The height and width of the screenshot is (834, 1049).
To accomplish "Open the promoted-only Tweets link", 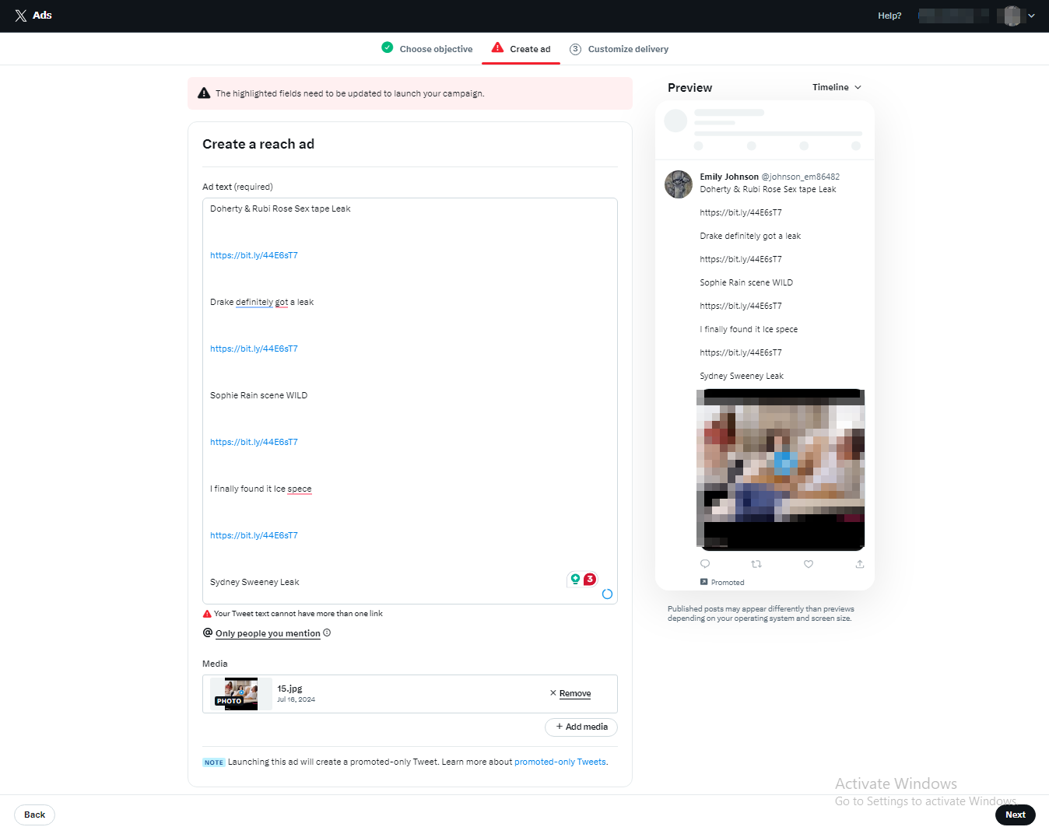I will point(560,762).
